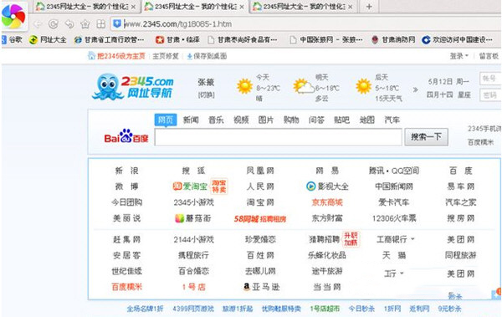Click the refresh page icon
The image size is (502, 317).
[54, 24]
